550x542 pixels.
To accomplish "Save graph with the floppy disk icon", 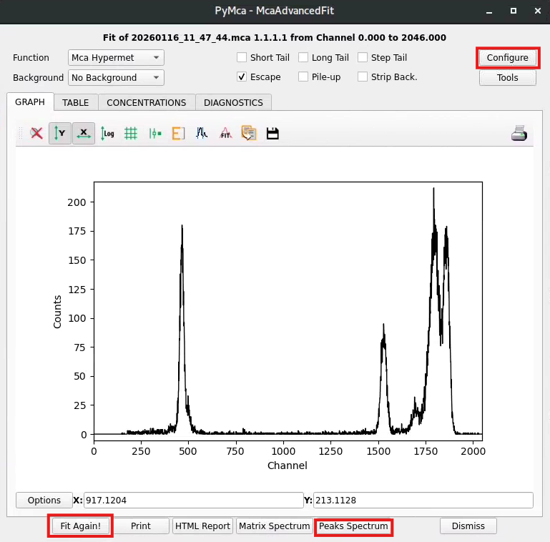I will pyautogui.click(x=272, y=134).
